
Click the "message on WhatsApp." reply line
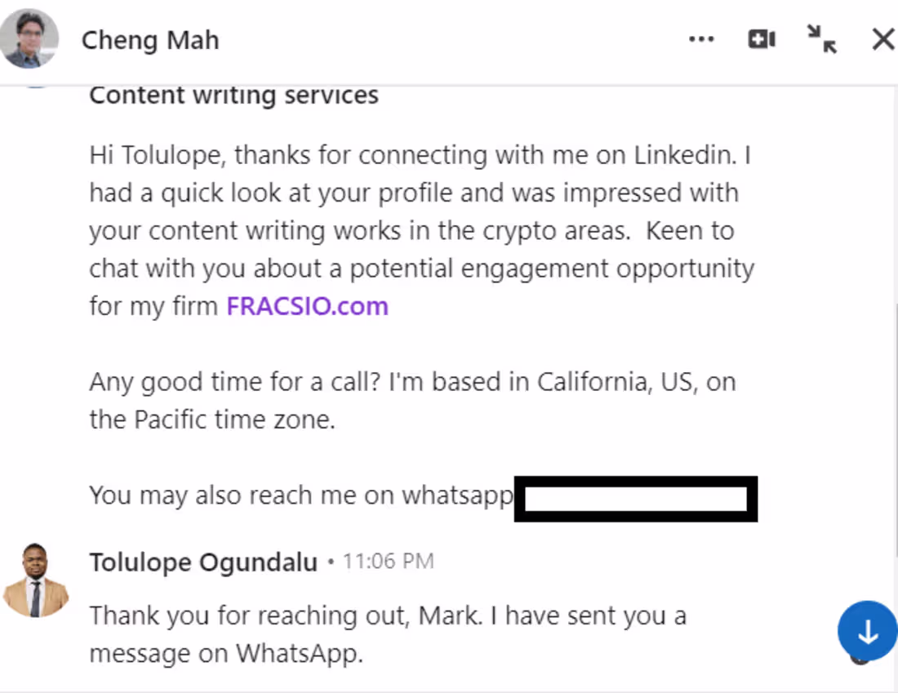point(226,654)
